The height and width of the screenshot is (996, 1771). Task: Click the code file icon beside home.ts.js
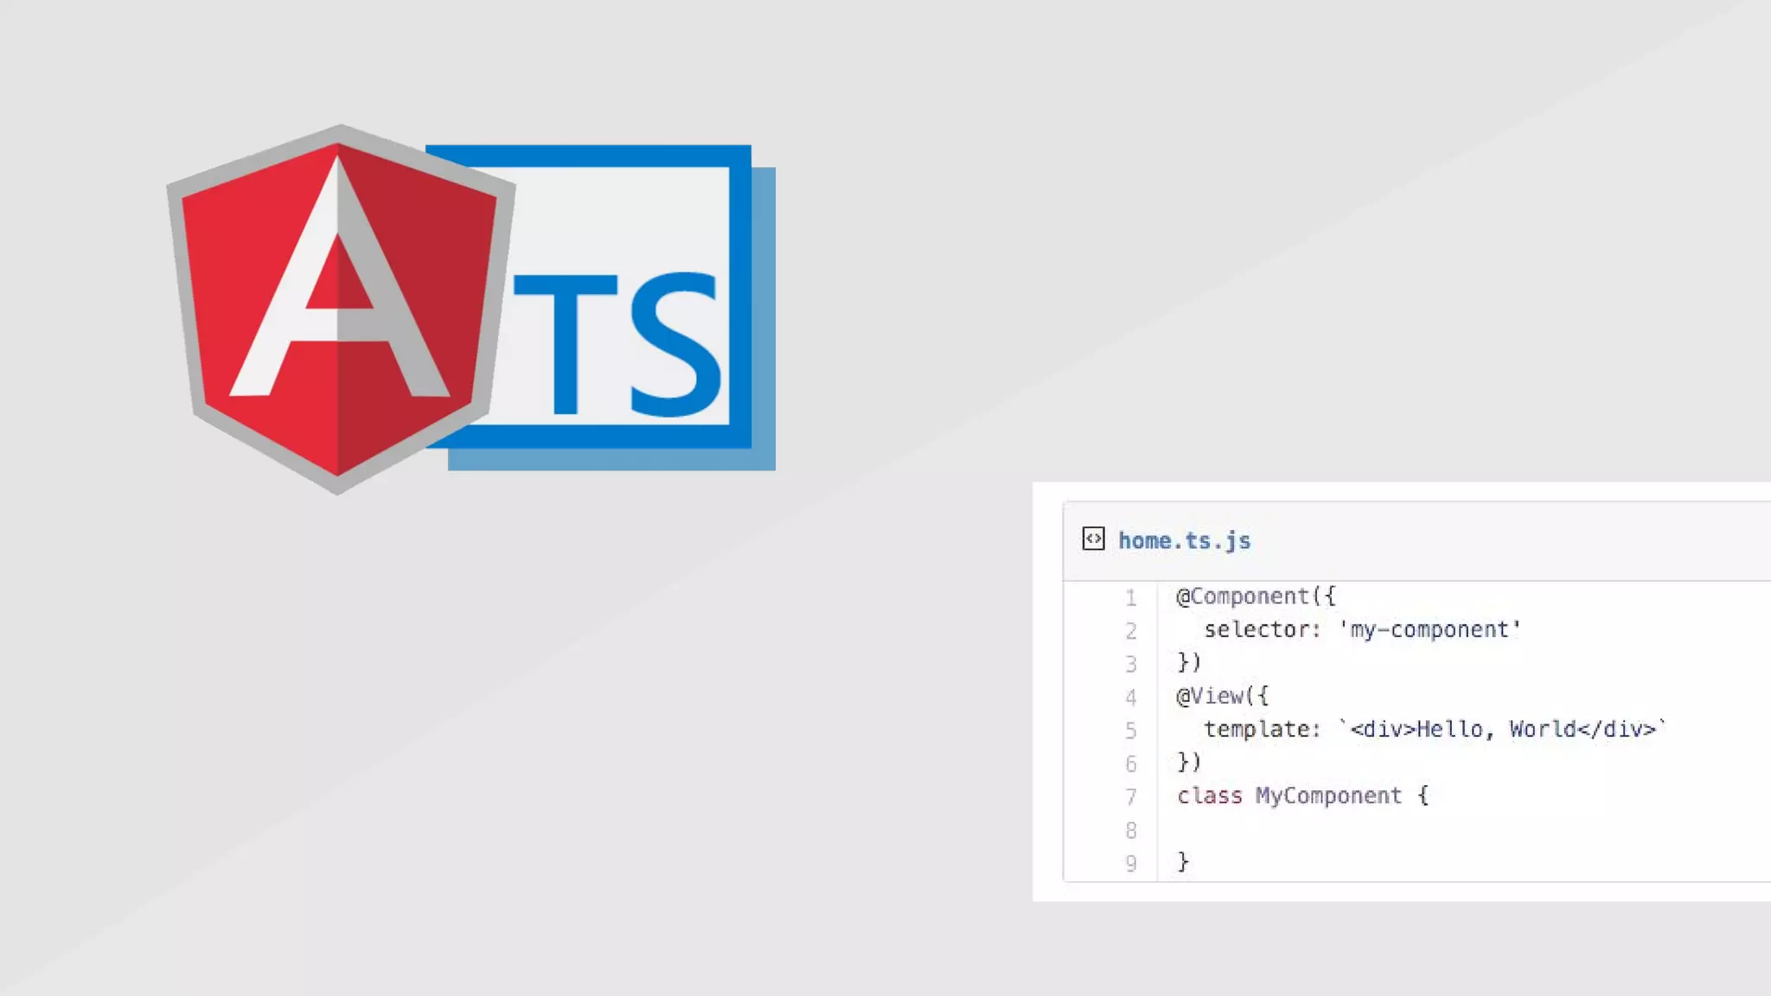click(1093, 539)
